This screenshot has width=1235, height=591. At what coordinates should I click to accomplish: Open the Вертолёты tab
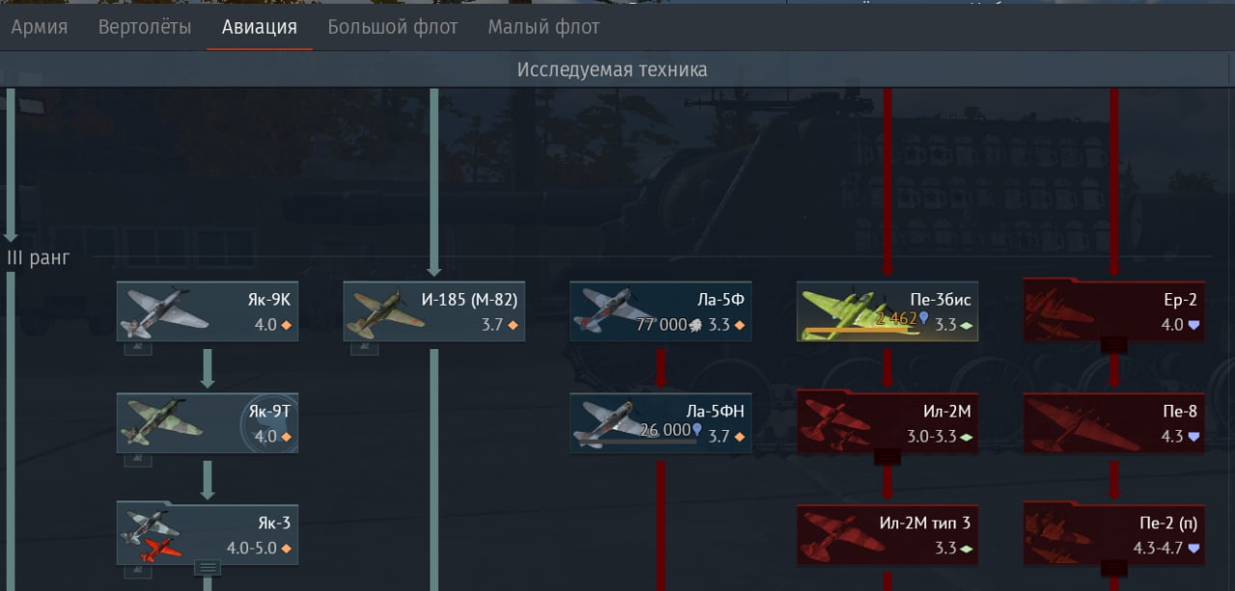(145, 27)
